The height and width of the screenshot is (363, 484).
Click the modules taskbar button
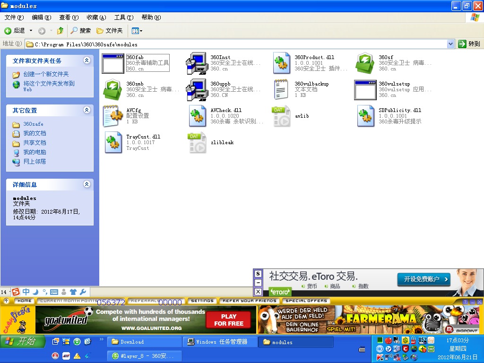point(296,342)
